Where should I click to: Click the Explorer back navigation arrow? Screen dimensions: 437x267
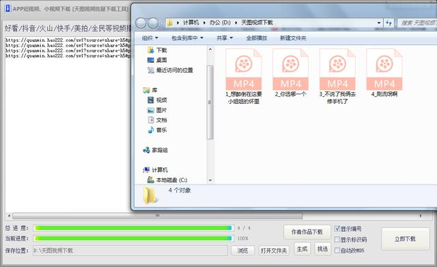click(141, 23)
